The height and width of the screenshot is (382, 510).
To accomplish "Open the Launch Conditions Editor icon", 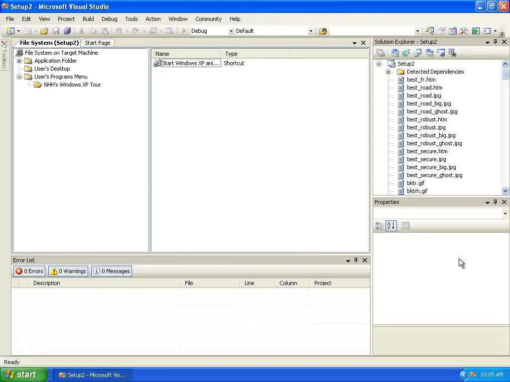I will click(452, 53).
